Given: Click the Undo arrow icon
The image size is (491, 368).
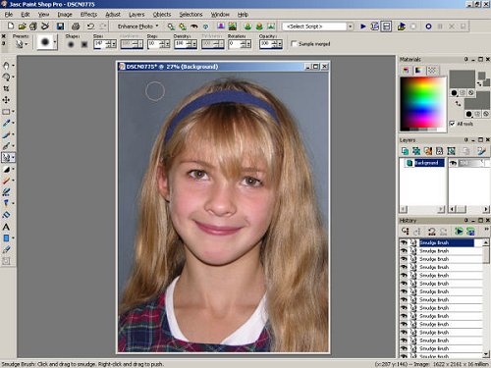Looking at the screenshot, I should click(x=90, y=26).
